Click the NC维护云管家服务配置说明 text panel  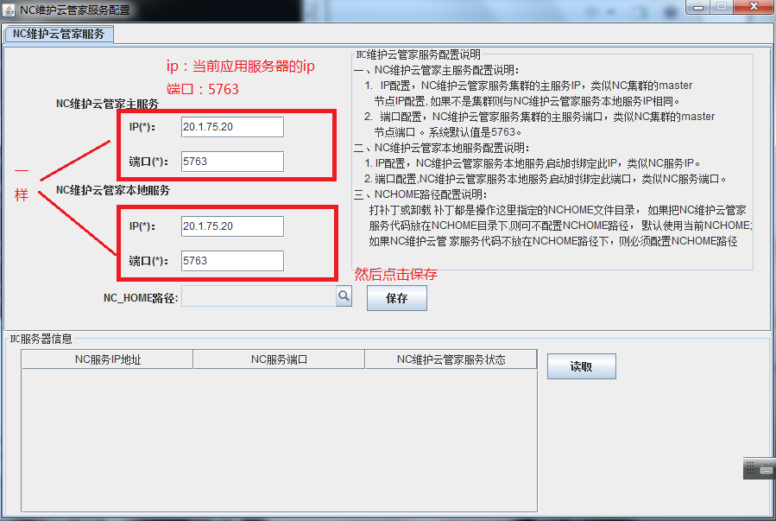tap(552, 162)
